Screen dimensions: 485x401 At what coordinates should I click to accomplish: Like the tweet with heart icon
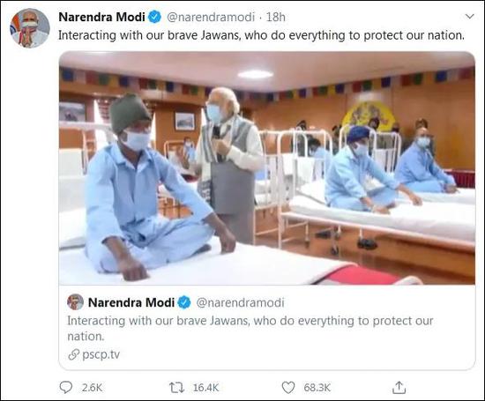coord(288,388)
